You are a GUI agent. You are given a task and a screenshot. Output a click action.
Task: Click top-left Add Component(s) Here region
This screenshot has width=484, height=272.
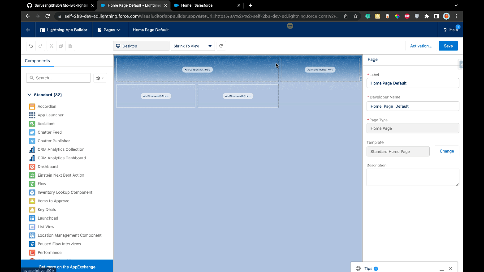click(197, 70)
